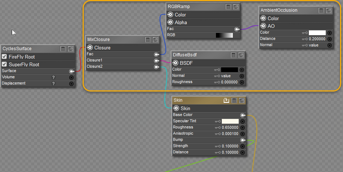Toggle the preview eye on RGBRamp node
Screen dimensions: 343x172
click(236, 7)
